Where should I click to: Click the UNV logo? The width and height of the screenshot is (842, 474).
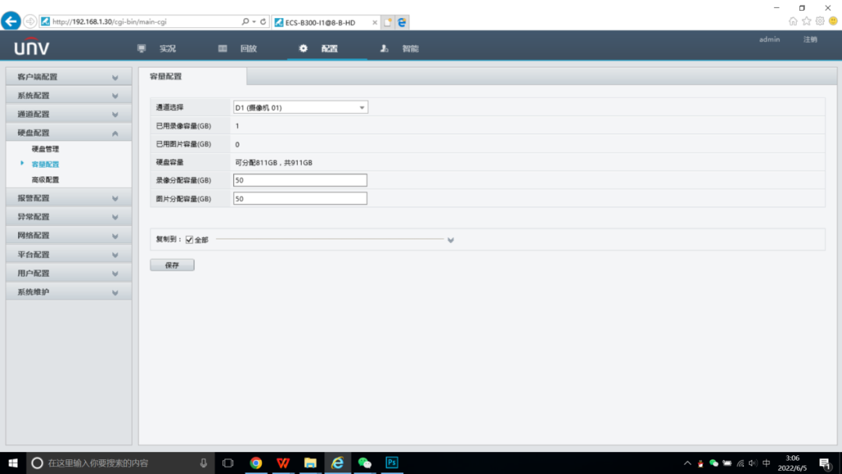32,48
